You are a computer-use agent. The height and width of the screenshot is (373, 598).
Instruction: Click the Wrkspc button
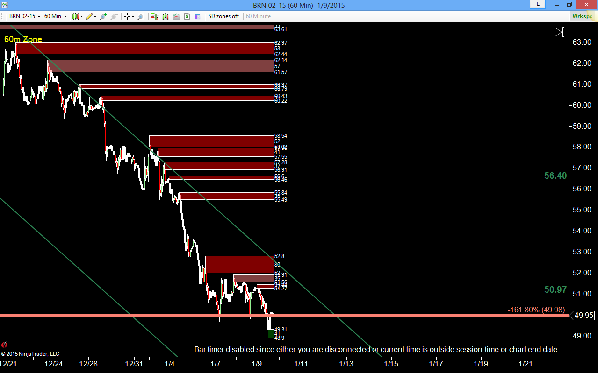582,16
